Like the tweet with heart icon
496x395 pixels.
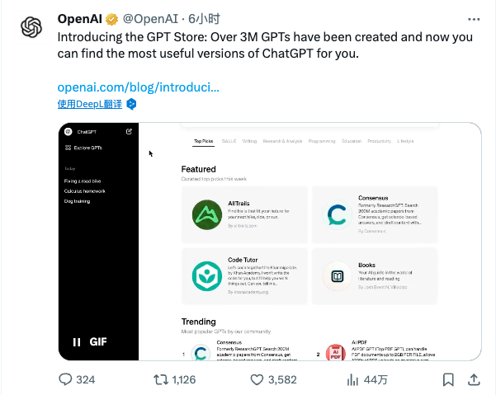pos(255,379)
